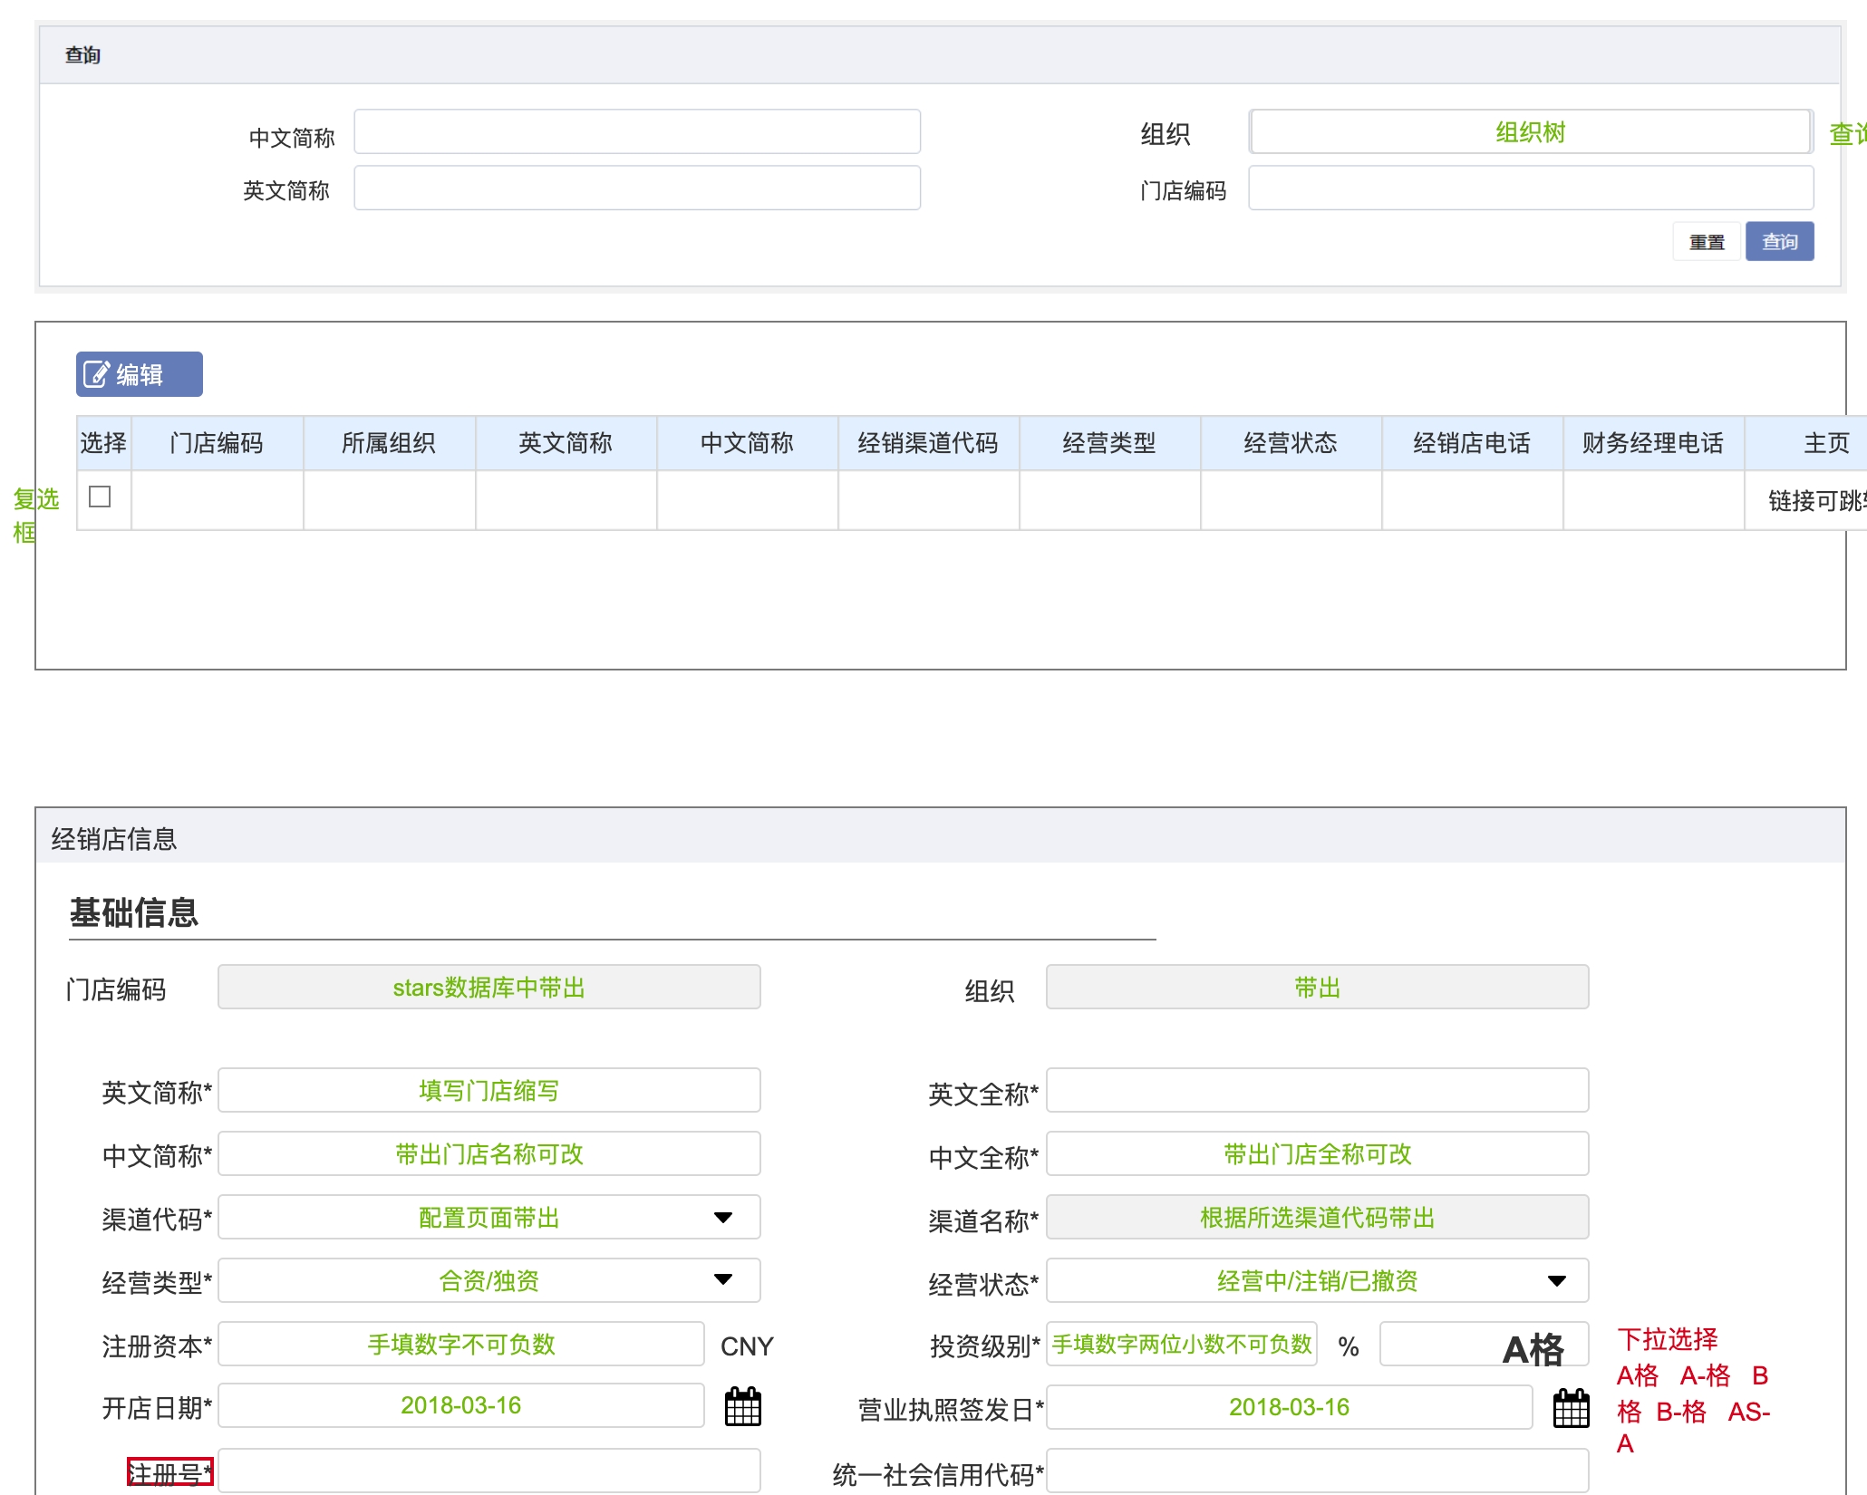Click the 注册资本 input field

(x=461, y=1344)
